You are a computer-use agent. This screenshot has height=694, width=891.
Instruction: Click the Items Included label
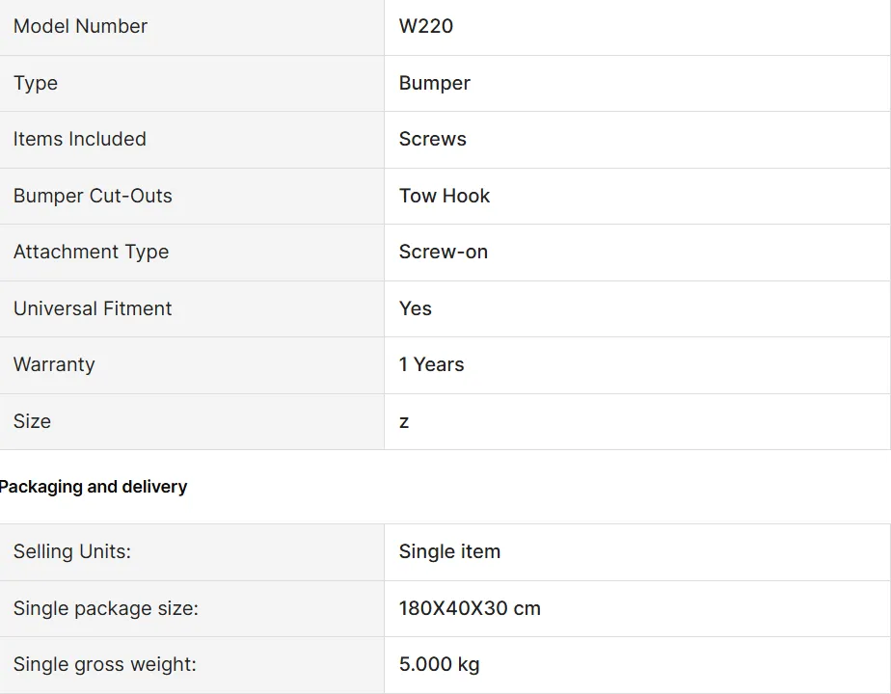click(x=80, y=139)
